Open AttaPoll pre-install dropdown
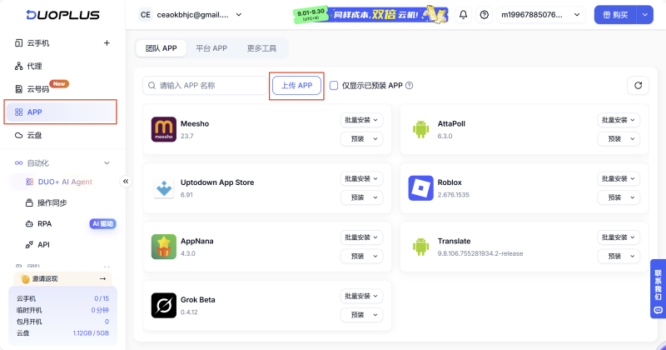Viewport: 666px width, 350px height. 619,138
